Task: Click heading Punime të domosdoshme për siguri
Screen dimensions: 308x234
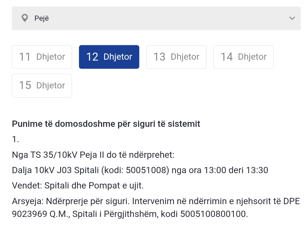Action: coord(106,124)
